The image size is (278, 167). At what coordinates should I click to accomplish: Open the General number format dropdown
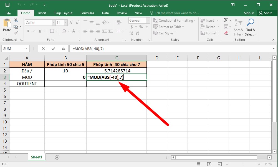148,20
